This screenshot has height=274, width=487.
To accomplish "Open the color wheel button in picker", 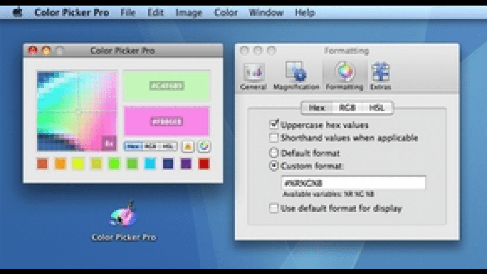I will tap(204, 147).
